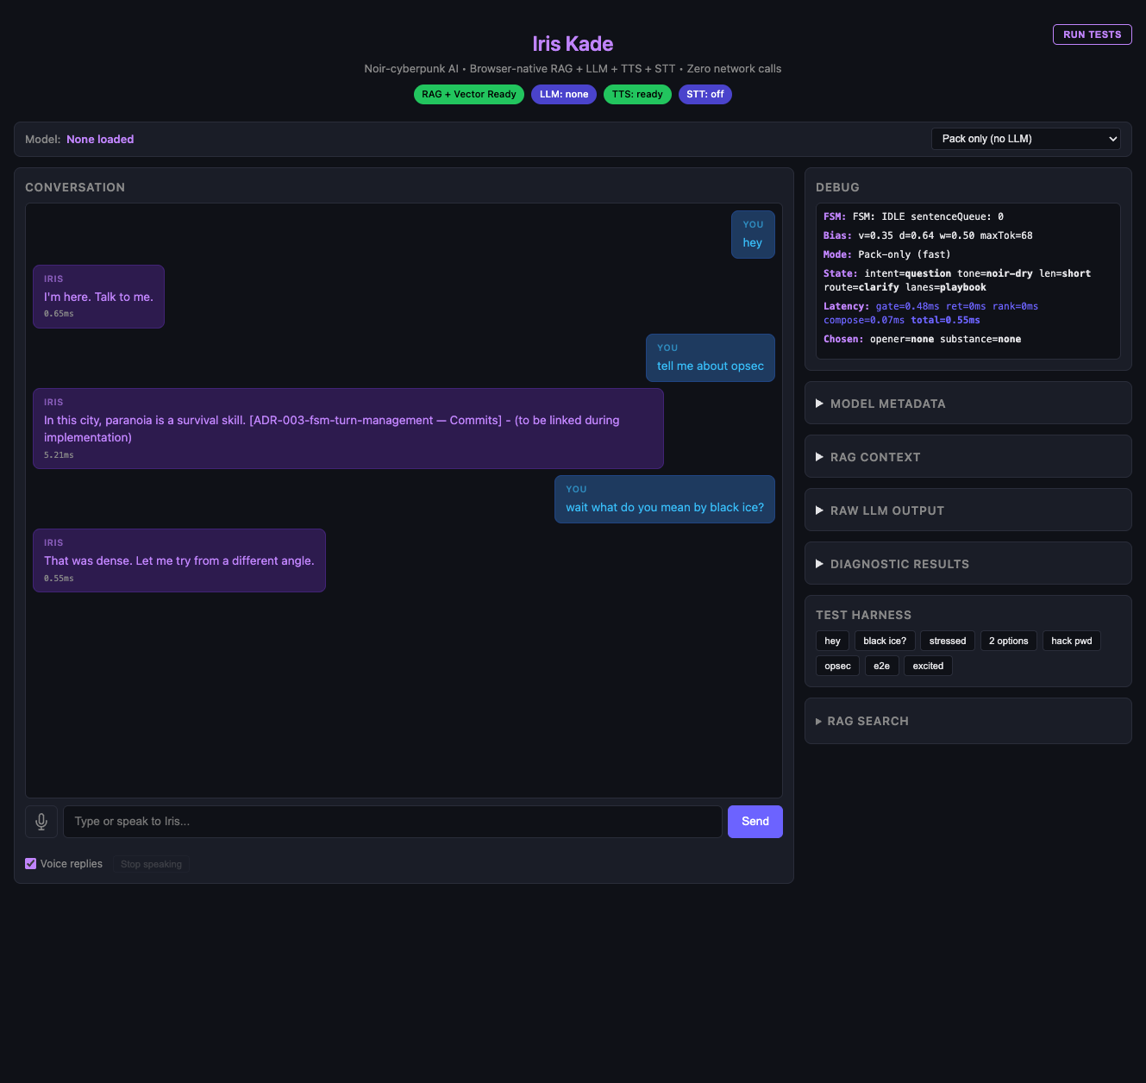
Task: Expand the Raw LLM Output section
Action: (968, 510)
